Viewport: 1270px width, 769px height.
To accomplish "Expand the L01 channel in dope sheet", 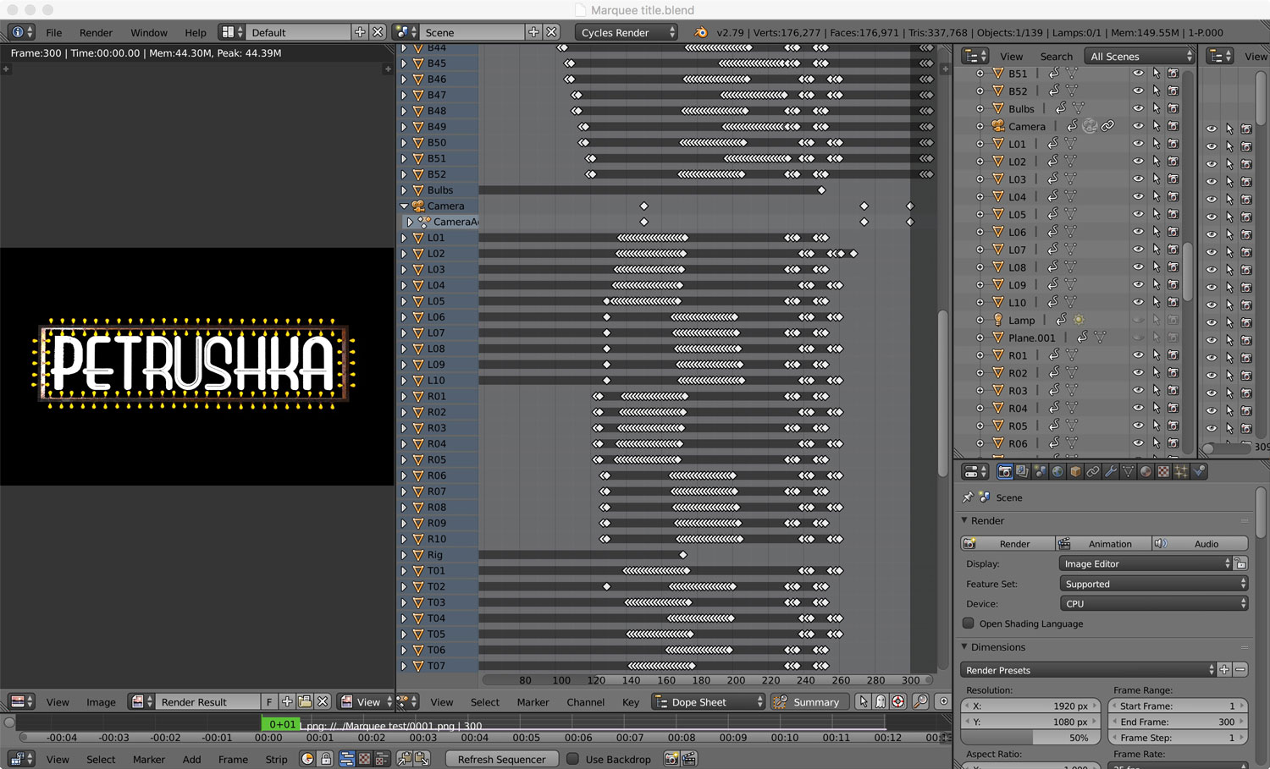I will [404, 238].
